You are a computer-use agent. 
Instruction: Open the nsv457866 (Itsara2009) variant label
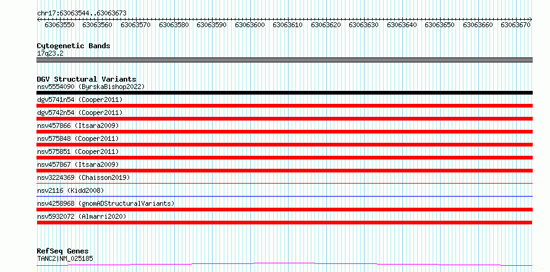tap(78, 125)
